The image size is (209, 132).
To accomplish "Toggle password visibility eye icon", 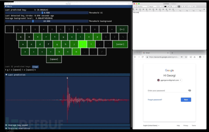I will pos(190,91).
